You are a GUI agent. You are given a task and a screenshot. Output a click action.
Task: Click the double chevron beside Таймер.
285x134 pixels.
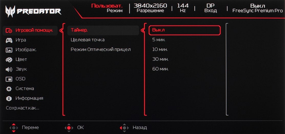coord(142,31)
